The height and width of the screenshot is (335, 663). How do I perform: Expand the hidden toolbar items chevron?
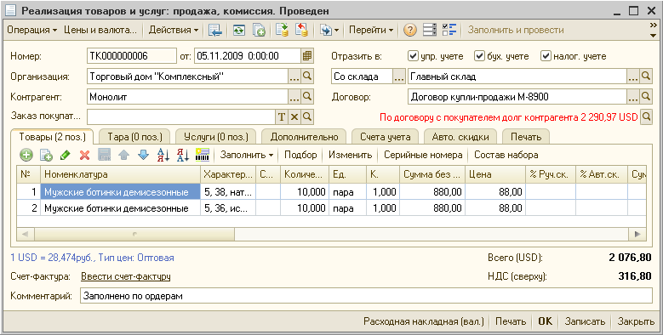(654, 26)
